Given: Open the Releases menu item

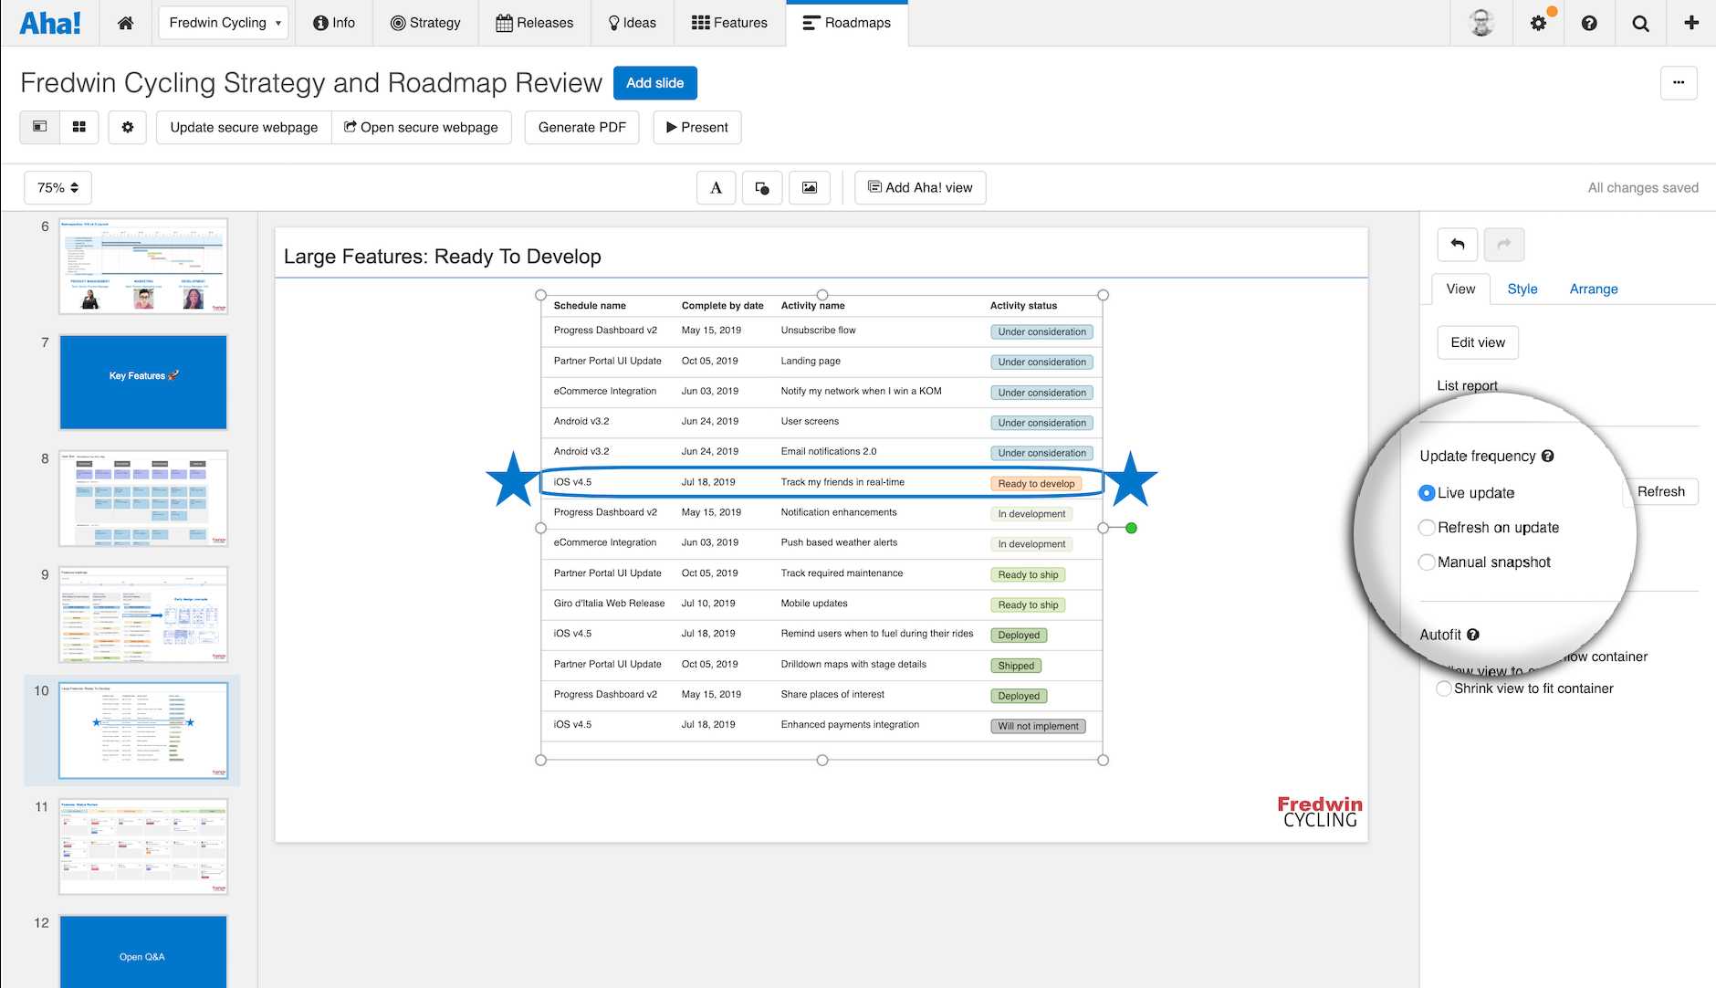Looking at the screenshot, I should pos(535,23).
